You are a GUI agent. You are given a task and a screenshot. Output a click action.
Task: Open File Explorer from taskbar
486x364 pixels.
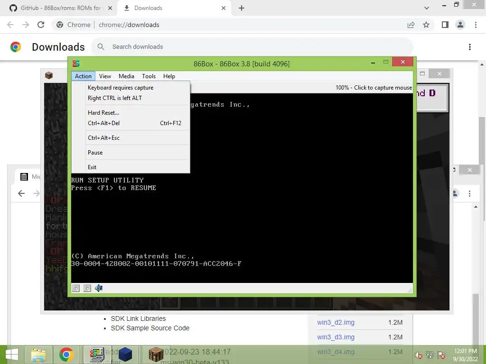click(x=38, y=355)
